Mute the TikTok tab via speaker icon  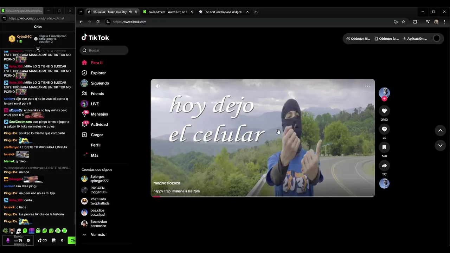point(130,12)
